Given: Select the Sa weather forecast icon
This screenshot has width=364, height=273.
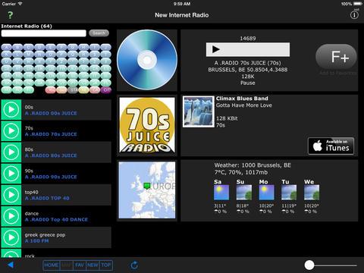Looking at the screenshot, I should point(221,193).
